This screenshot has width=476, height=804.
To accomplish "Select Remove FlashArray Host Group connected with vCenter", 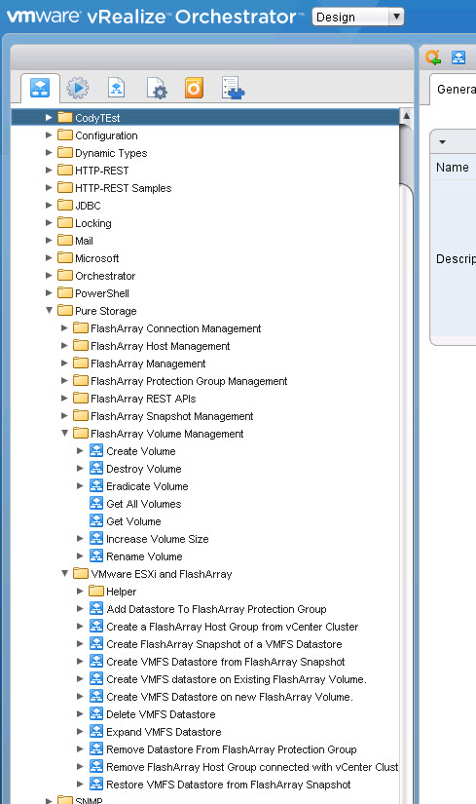I will [244, 766].
